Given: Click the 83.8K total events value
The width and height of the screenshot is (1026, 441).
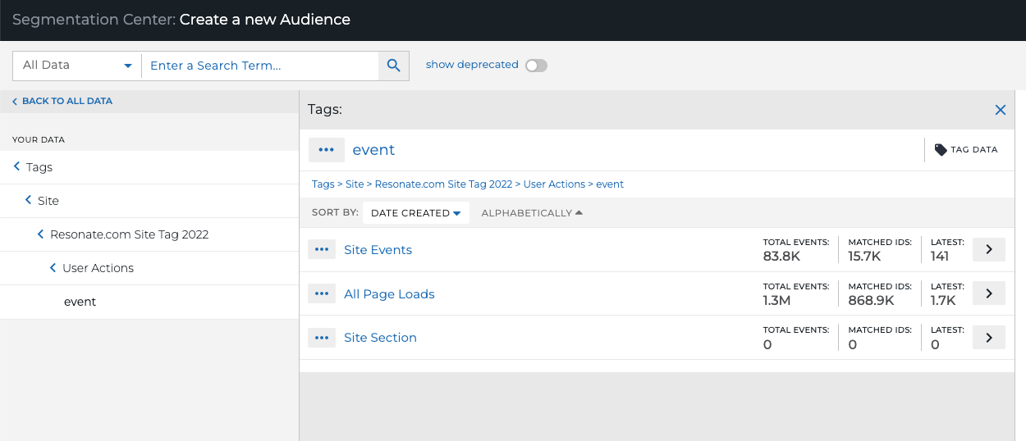Looking at the screenshot, I should 781,257.
